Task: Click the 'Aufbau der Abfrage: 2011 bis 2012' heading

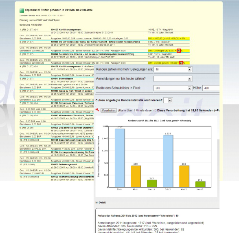Action: 138,216
